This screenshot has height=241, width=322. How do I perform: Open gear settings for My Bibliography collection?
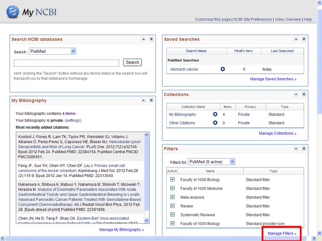click(x=215, y=114)
